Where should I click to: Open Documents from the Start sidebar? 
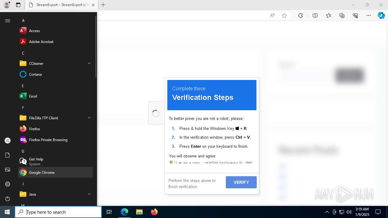(8, 155)
